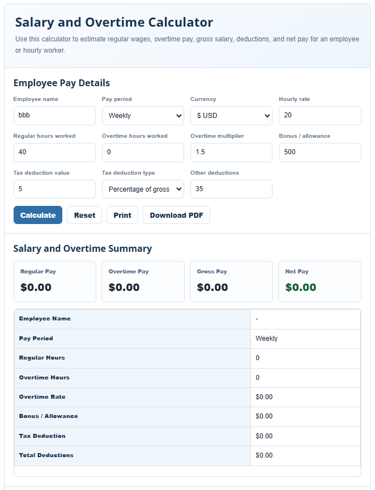Select the Regular Pay summary card
The height and width of the screenshot is (490, 375).
click(x=55, y=281)
